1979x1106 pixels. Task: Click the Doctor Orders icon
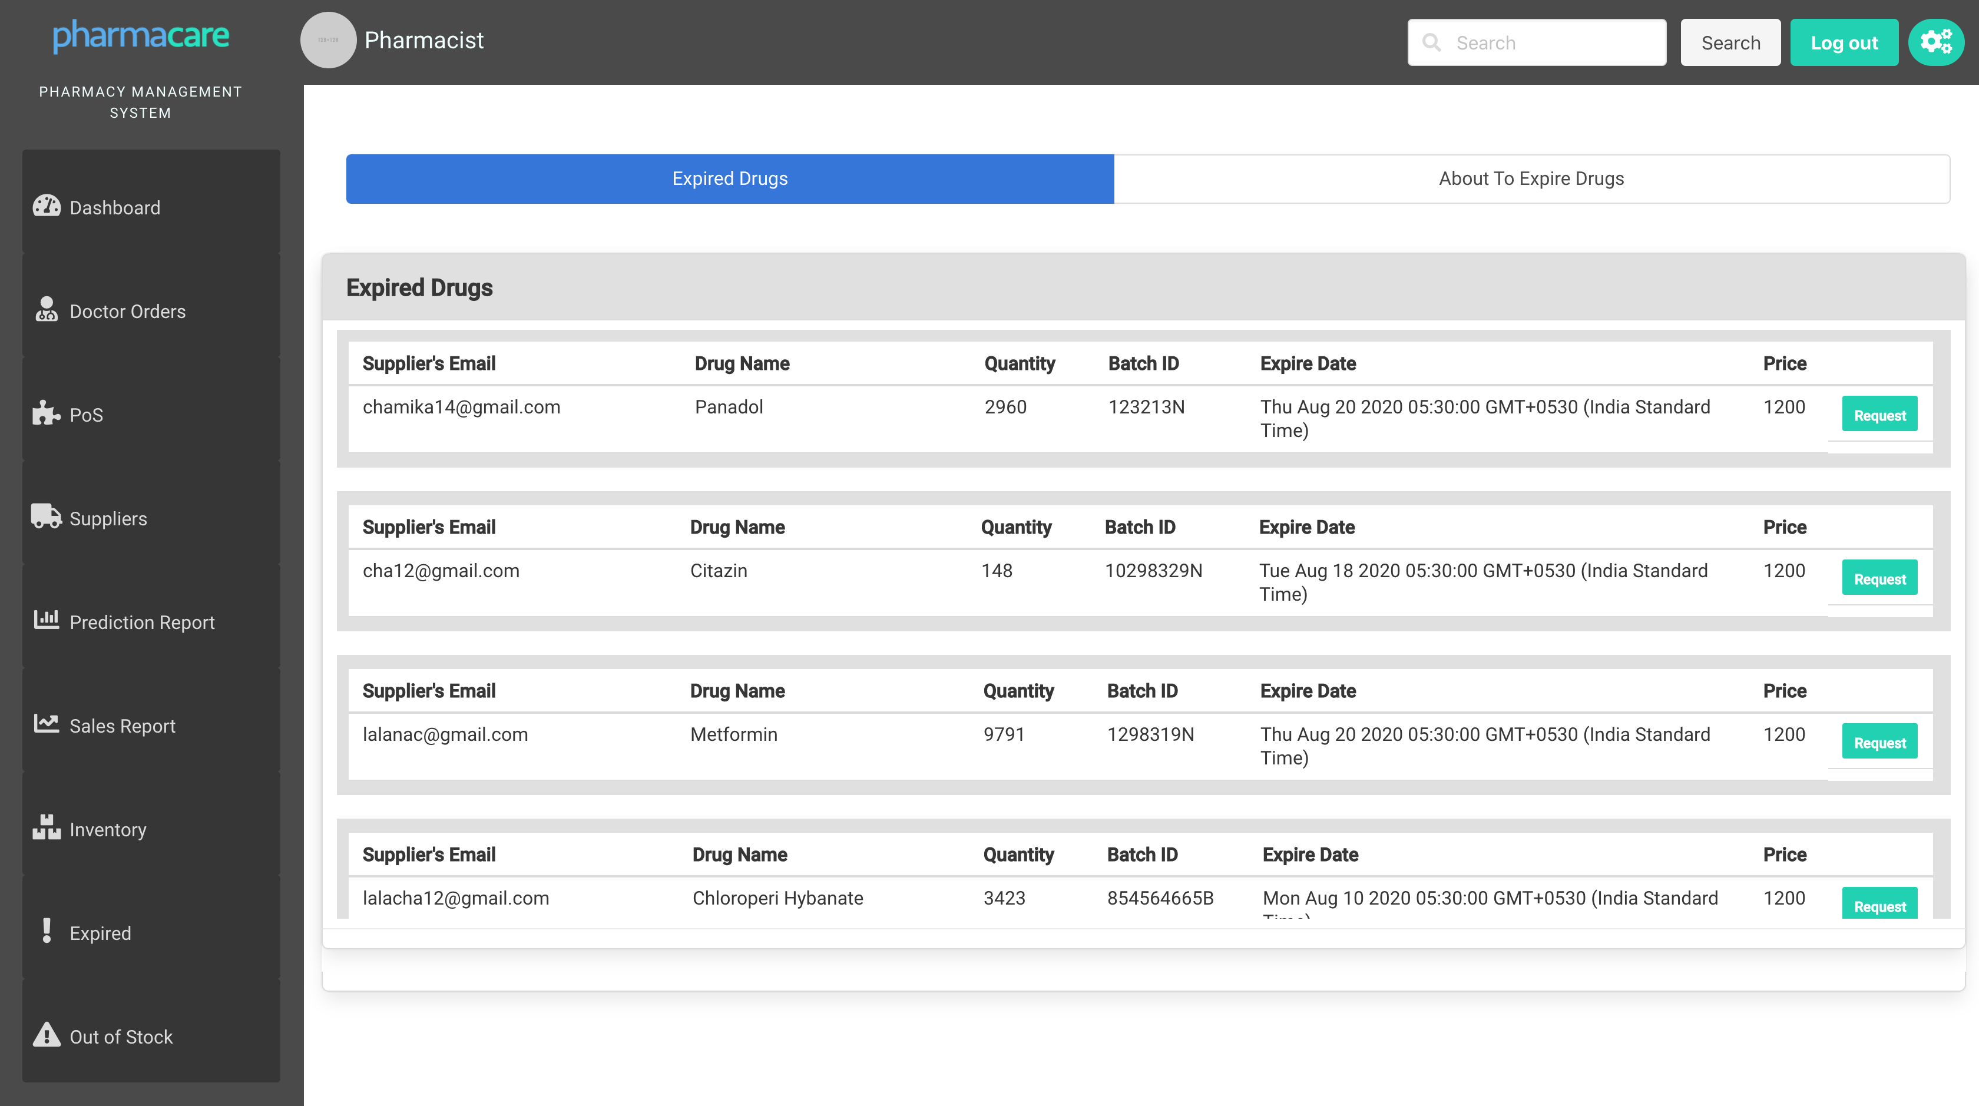[46, 310]
